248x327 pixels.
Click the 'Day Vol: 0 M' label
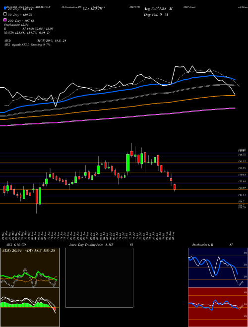[x=156, y=14]
